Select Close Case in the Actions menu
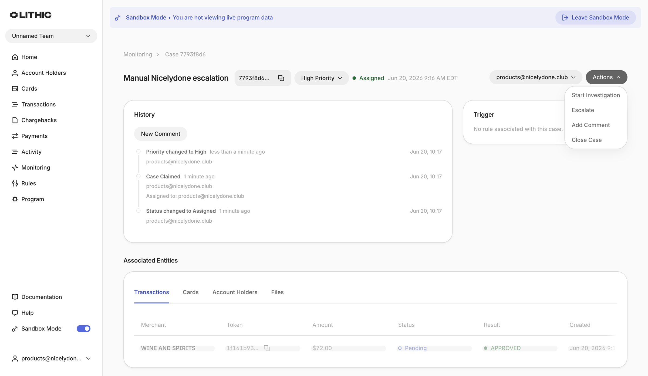 click(596, 140)
